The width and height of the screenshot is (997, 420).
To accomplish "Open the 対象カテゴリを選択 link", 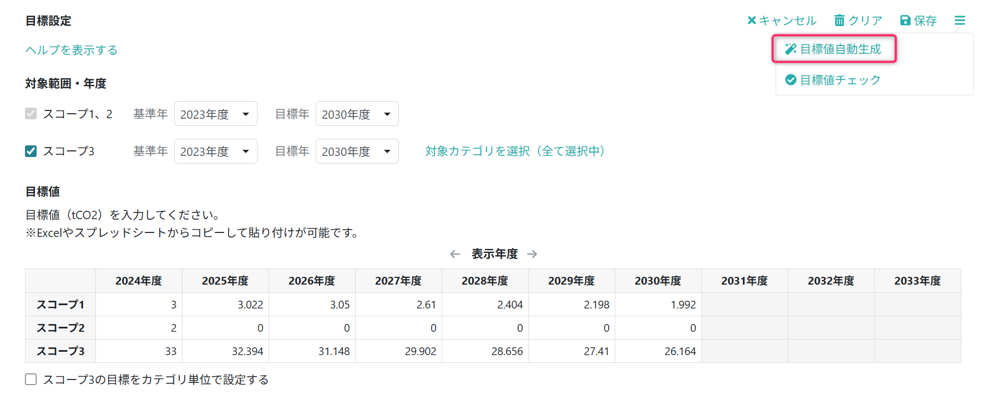I will point(515,151).
